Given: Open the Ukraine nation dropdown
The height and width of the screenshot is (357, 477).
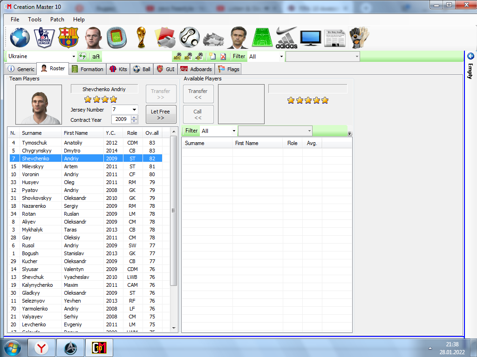Looking at the screenshot, I should (x=75, y=56).
